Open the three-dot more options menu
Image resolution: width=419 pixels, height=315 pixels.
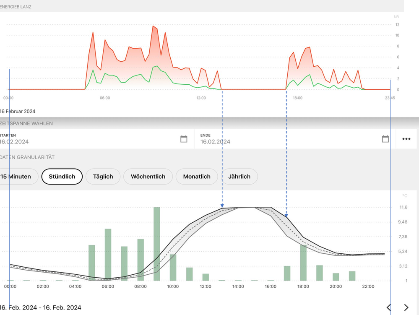click(406, 139)
